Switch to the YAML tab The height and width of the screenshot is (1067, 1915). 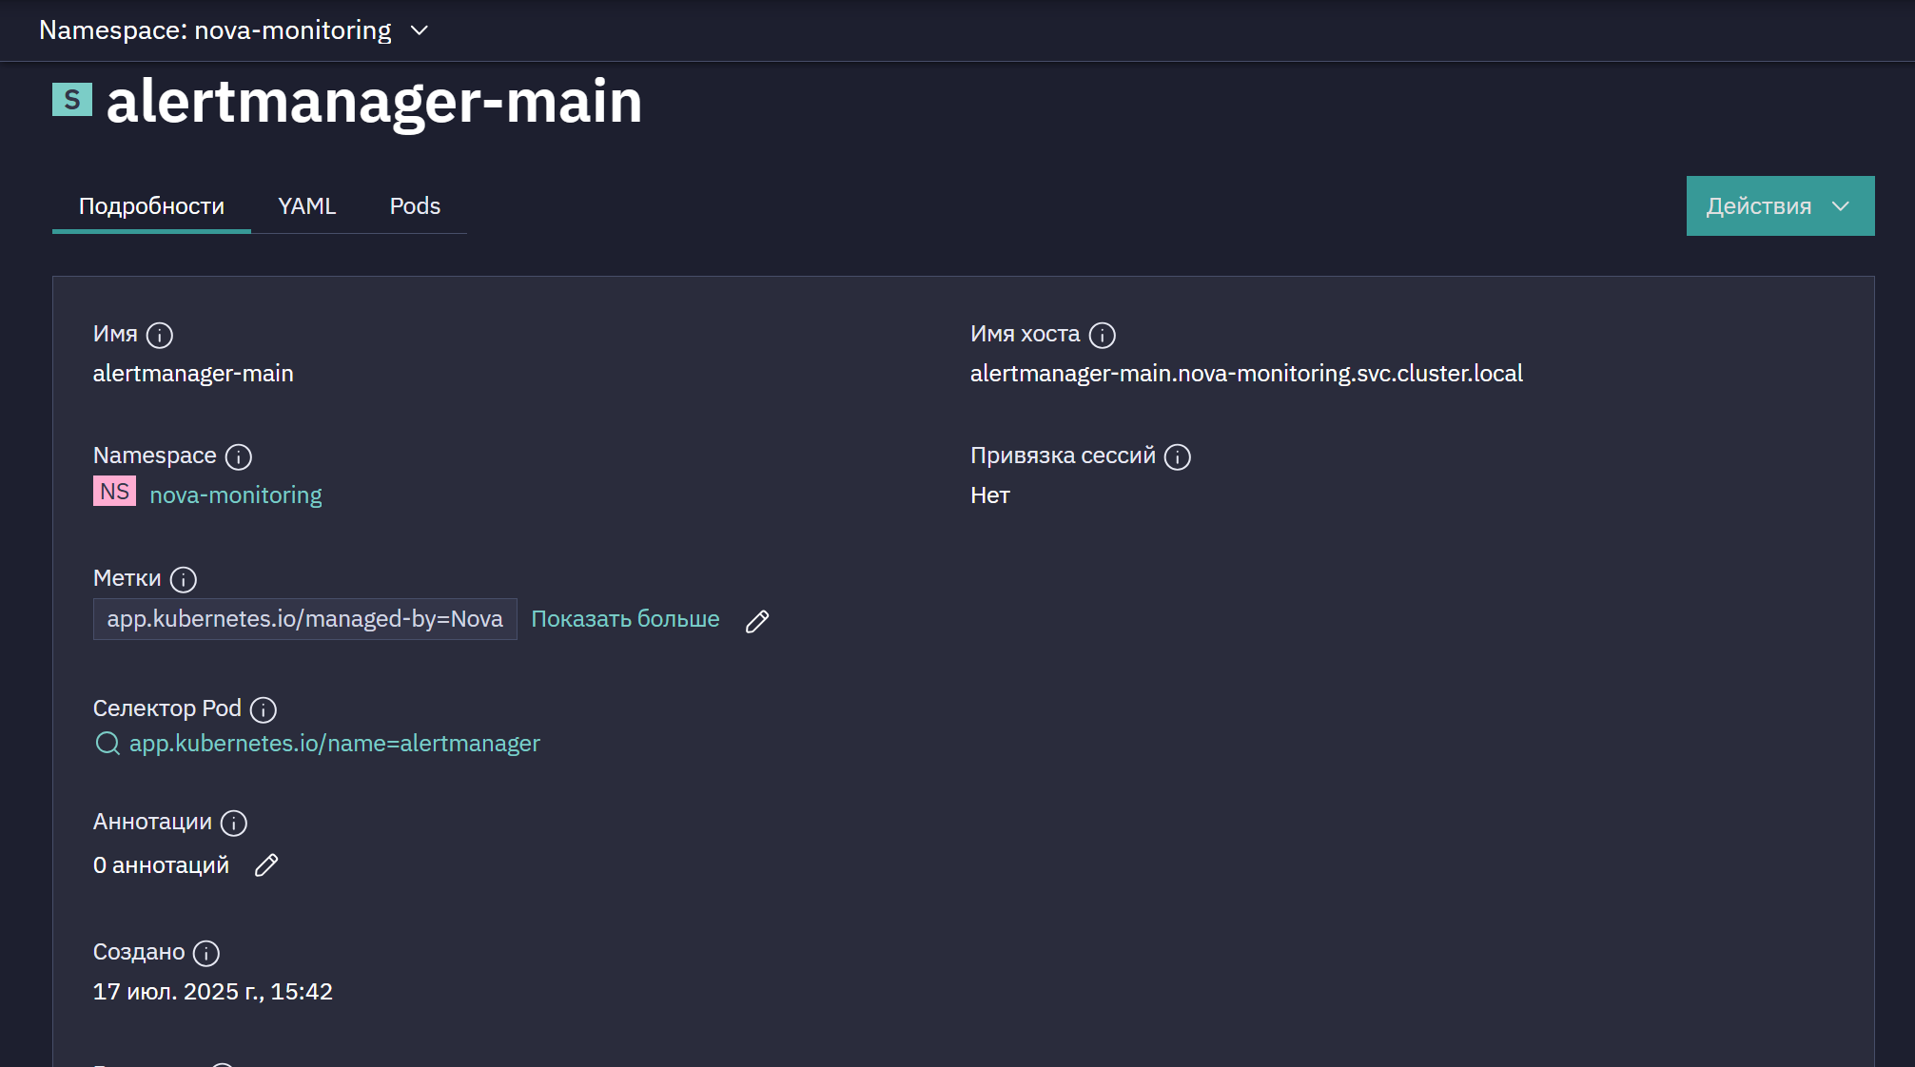307,206
